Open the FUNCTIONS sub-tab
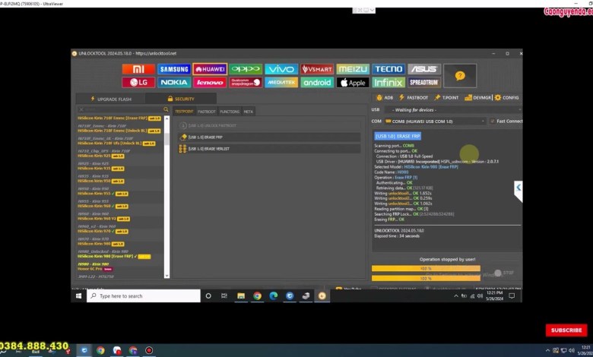 pyautogui.click(x=230, y=112)
